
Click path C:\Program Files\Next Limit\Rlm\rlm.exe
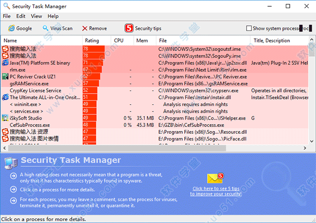point(202,70)
